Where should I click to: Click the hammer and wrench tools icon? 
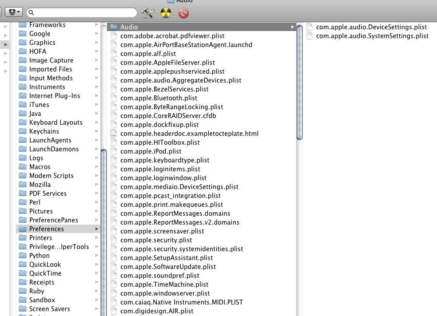148,13
